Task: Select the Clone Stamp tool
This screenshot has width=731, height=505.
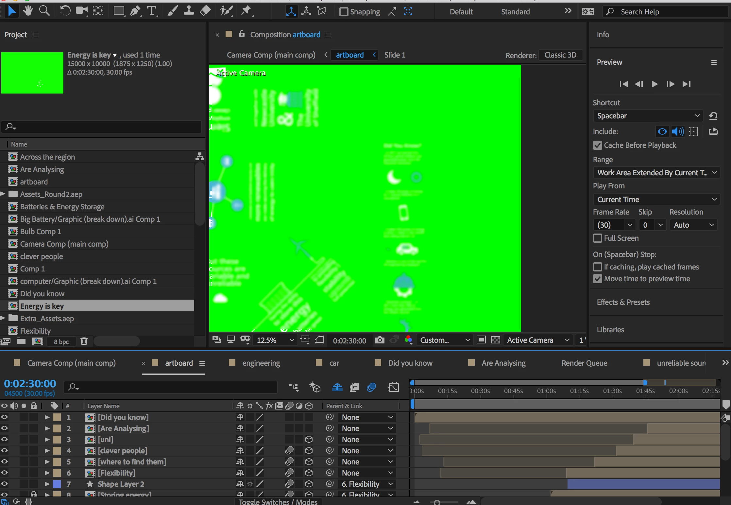Action: pyautogui.click(x=189, y=11)
